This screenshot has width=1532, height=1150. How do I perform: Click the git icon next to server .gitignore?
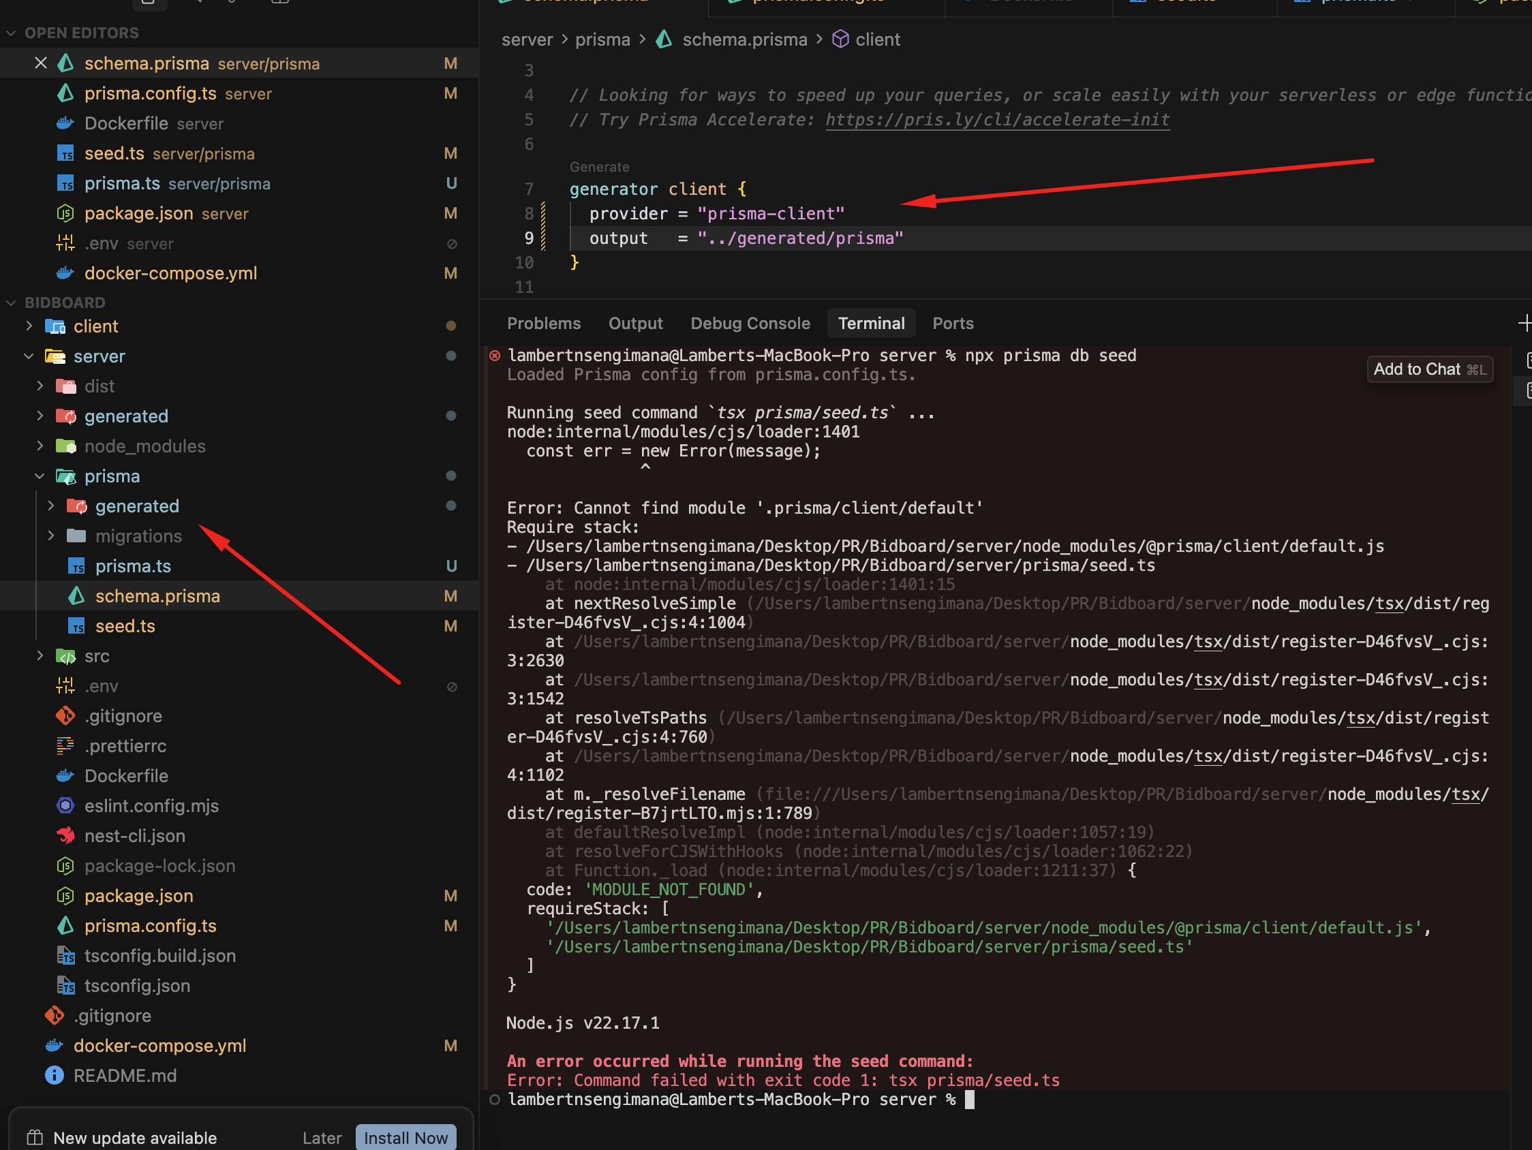(66, 715)
